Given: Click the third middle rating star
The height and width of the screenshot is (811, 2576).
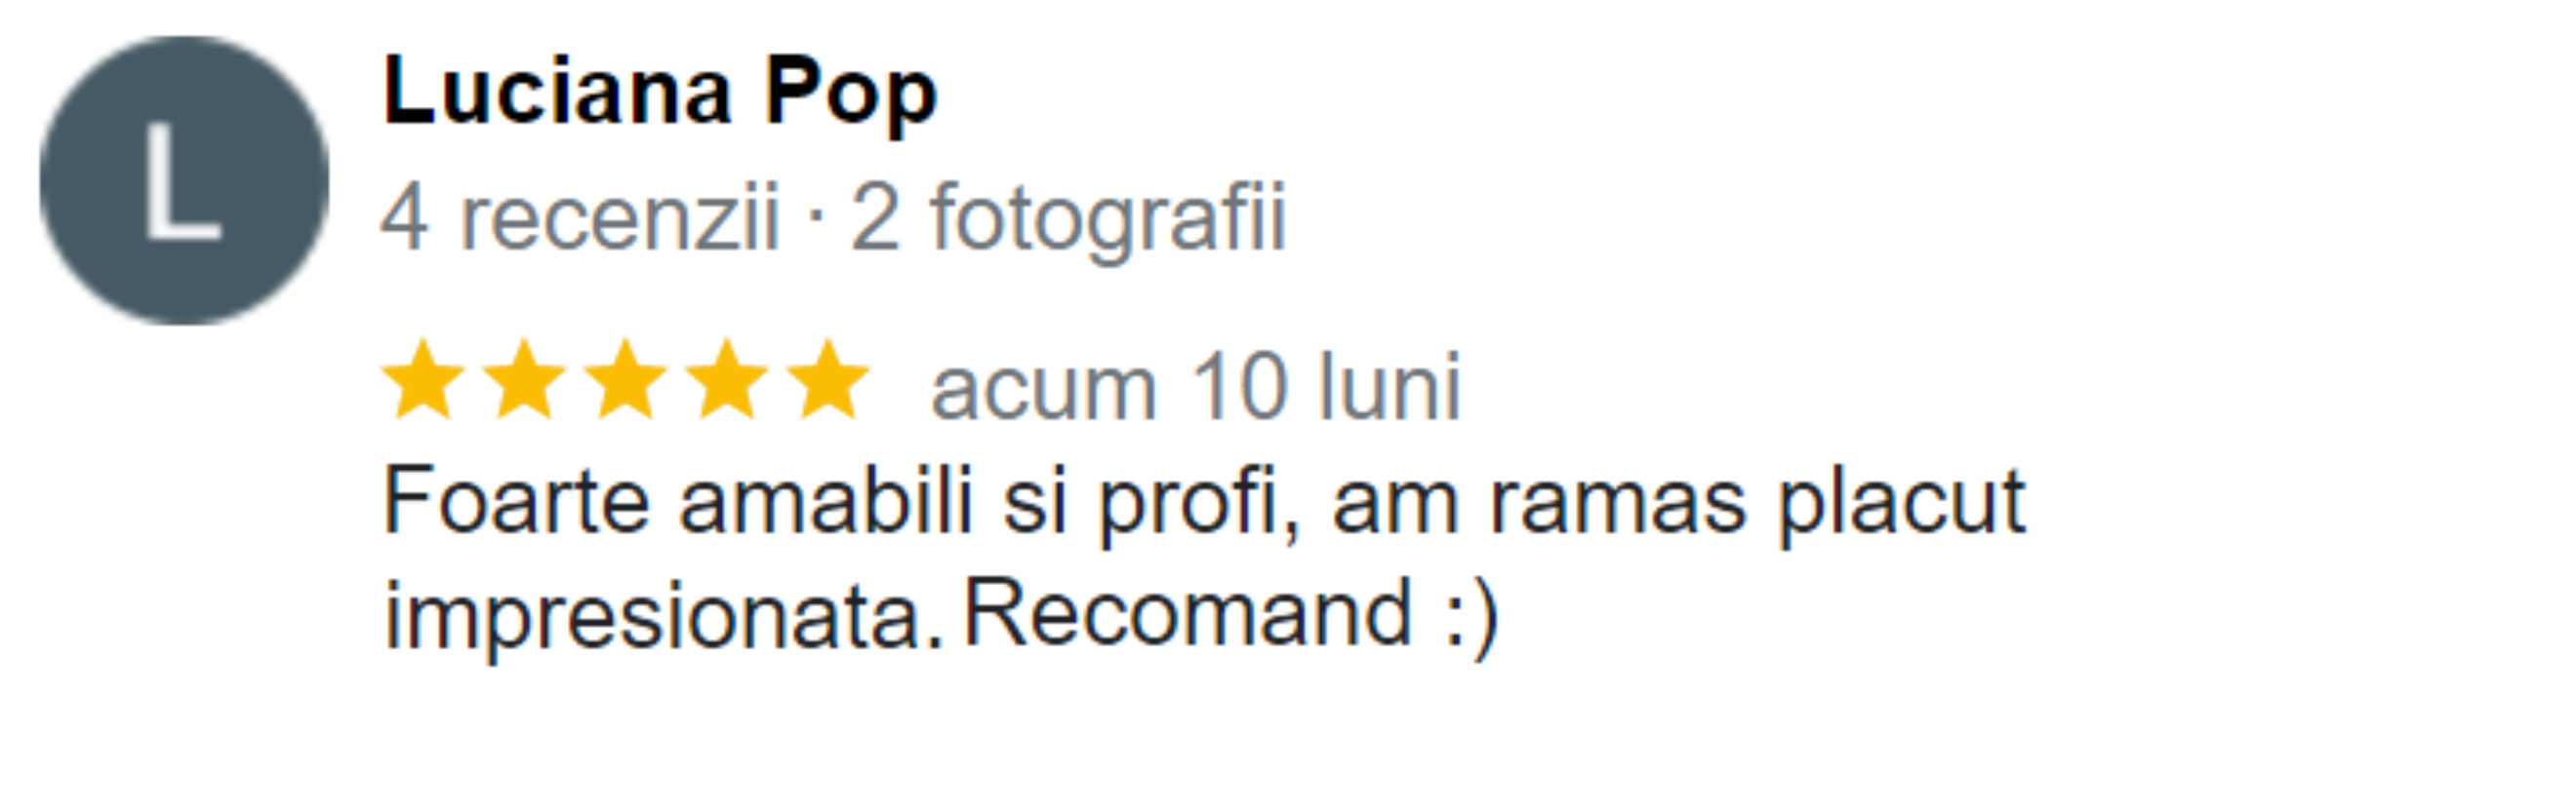Looking at the screenshot, I should tap(625, 379).
